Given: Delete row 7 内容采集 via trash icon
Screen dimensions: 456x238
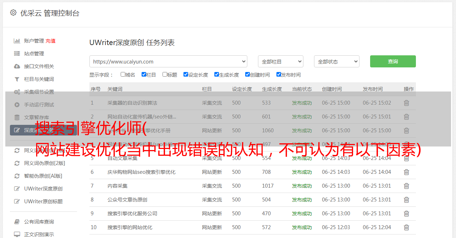Looking at the screenshot, I should tap(406, 186).
